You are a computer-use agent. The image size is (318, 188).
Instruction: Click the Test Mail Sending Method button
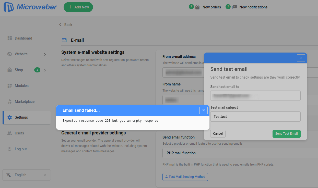[x=185, y=177]
